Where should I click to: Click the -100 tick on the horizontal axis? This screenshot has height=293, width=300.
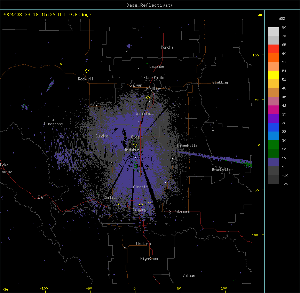point(44,288)
